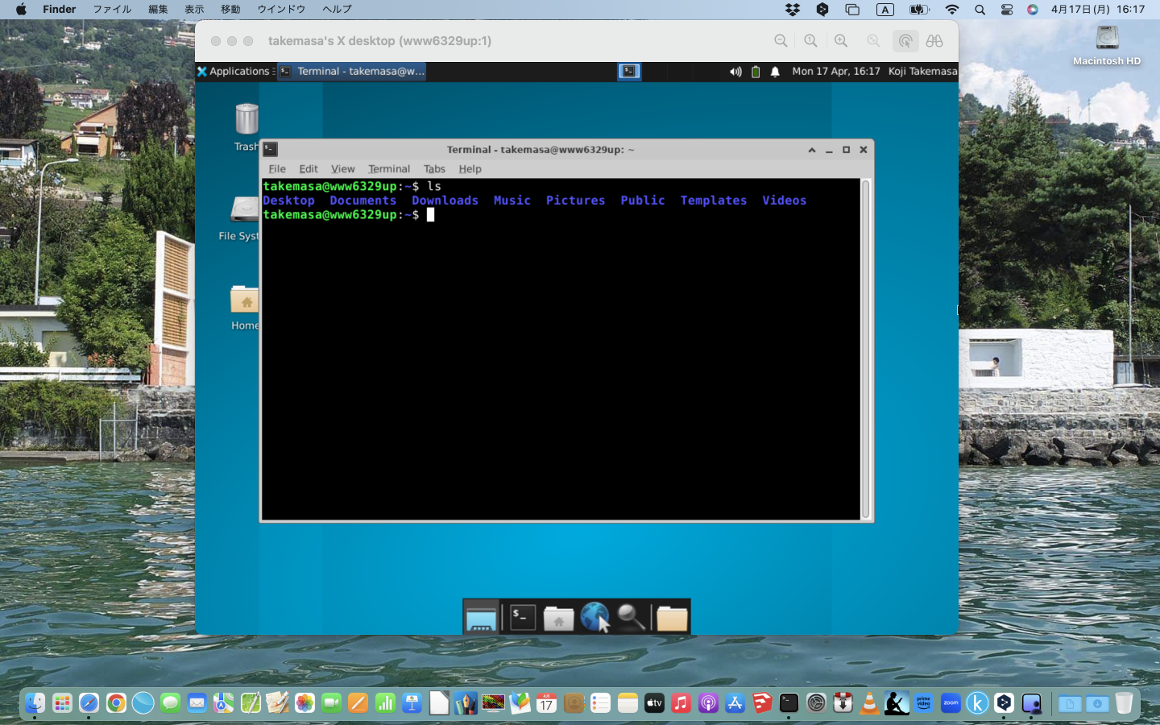The image size is (1160, 725).
Task: Toggle the binoculars observe mode button
Action: [x=934, y=41]
